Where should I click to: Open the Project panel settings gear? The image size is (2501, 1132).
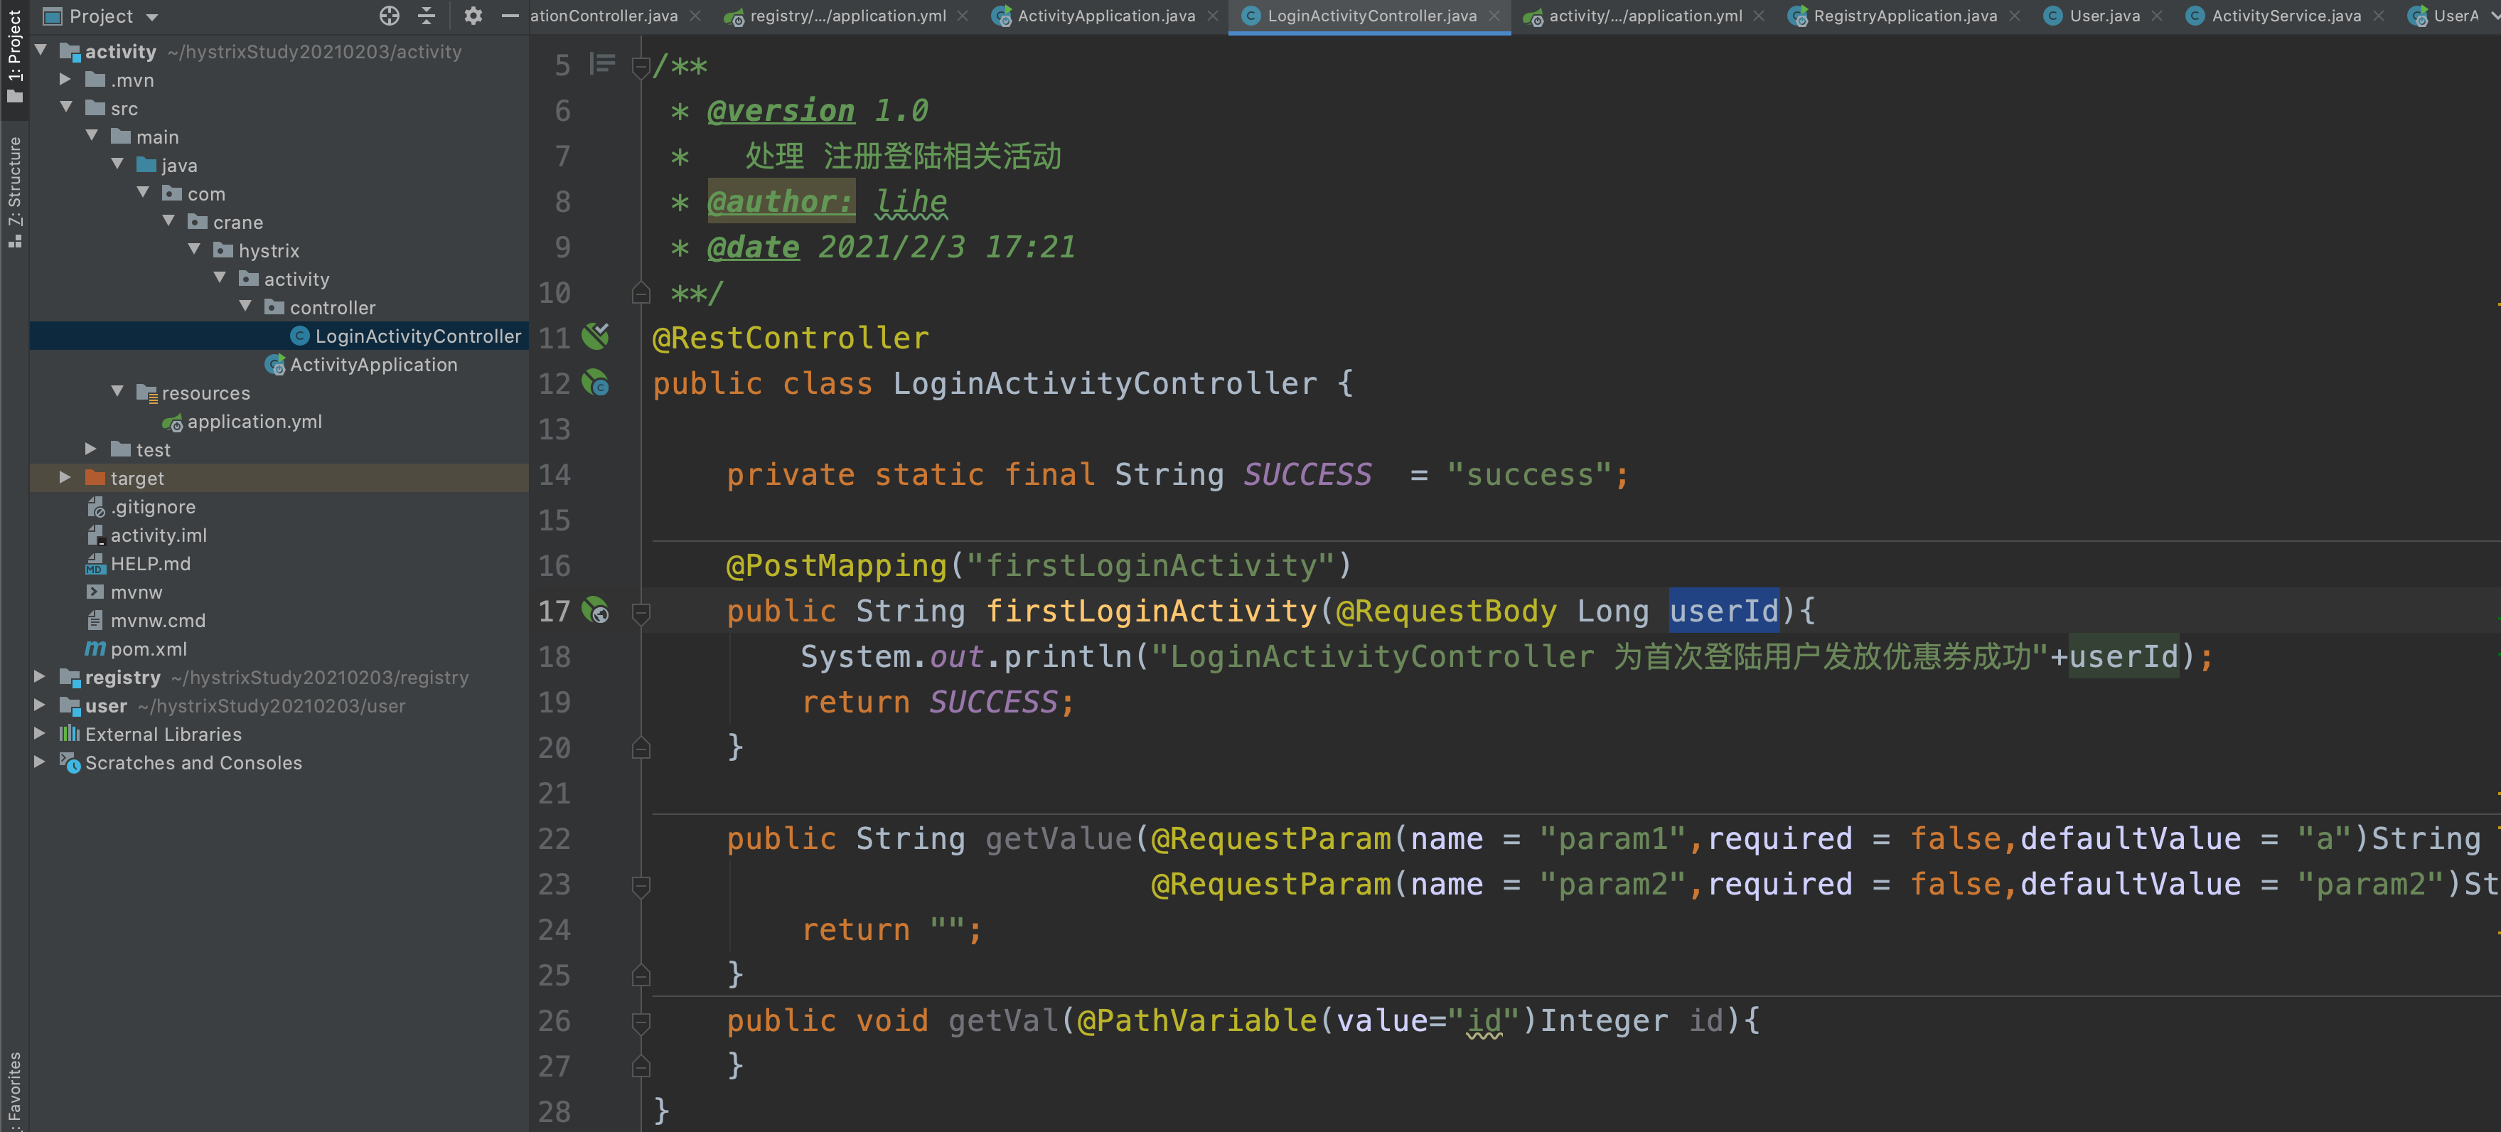[473, 16]
